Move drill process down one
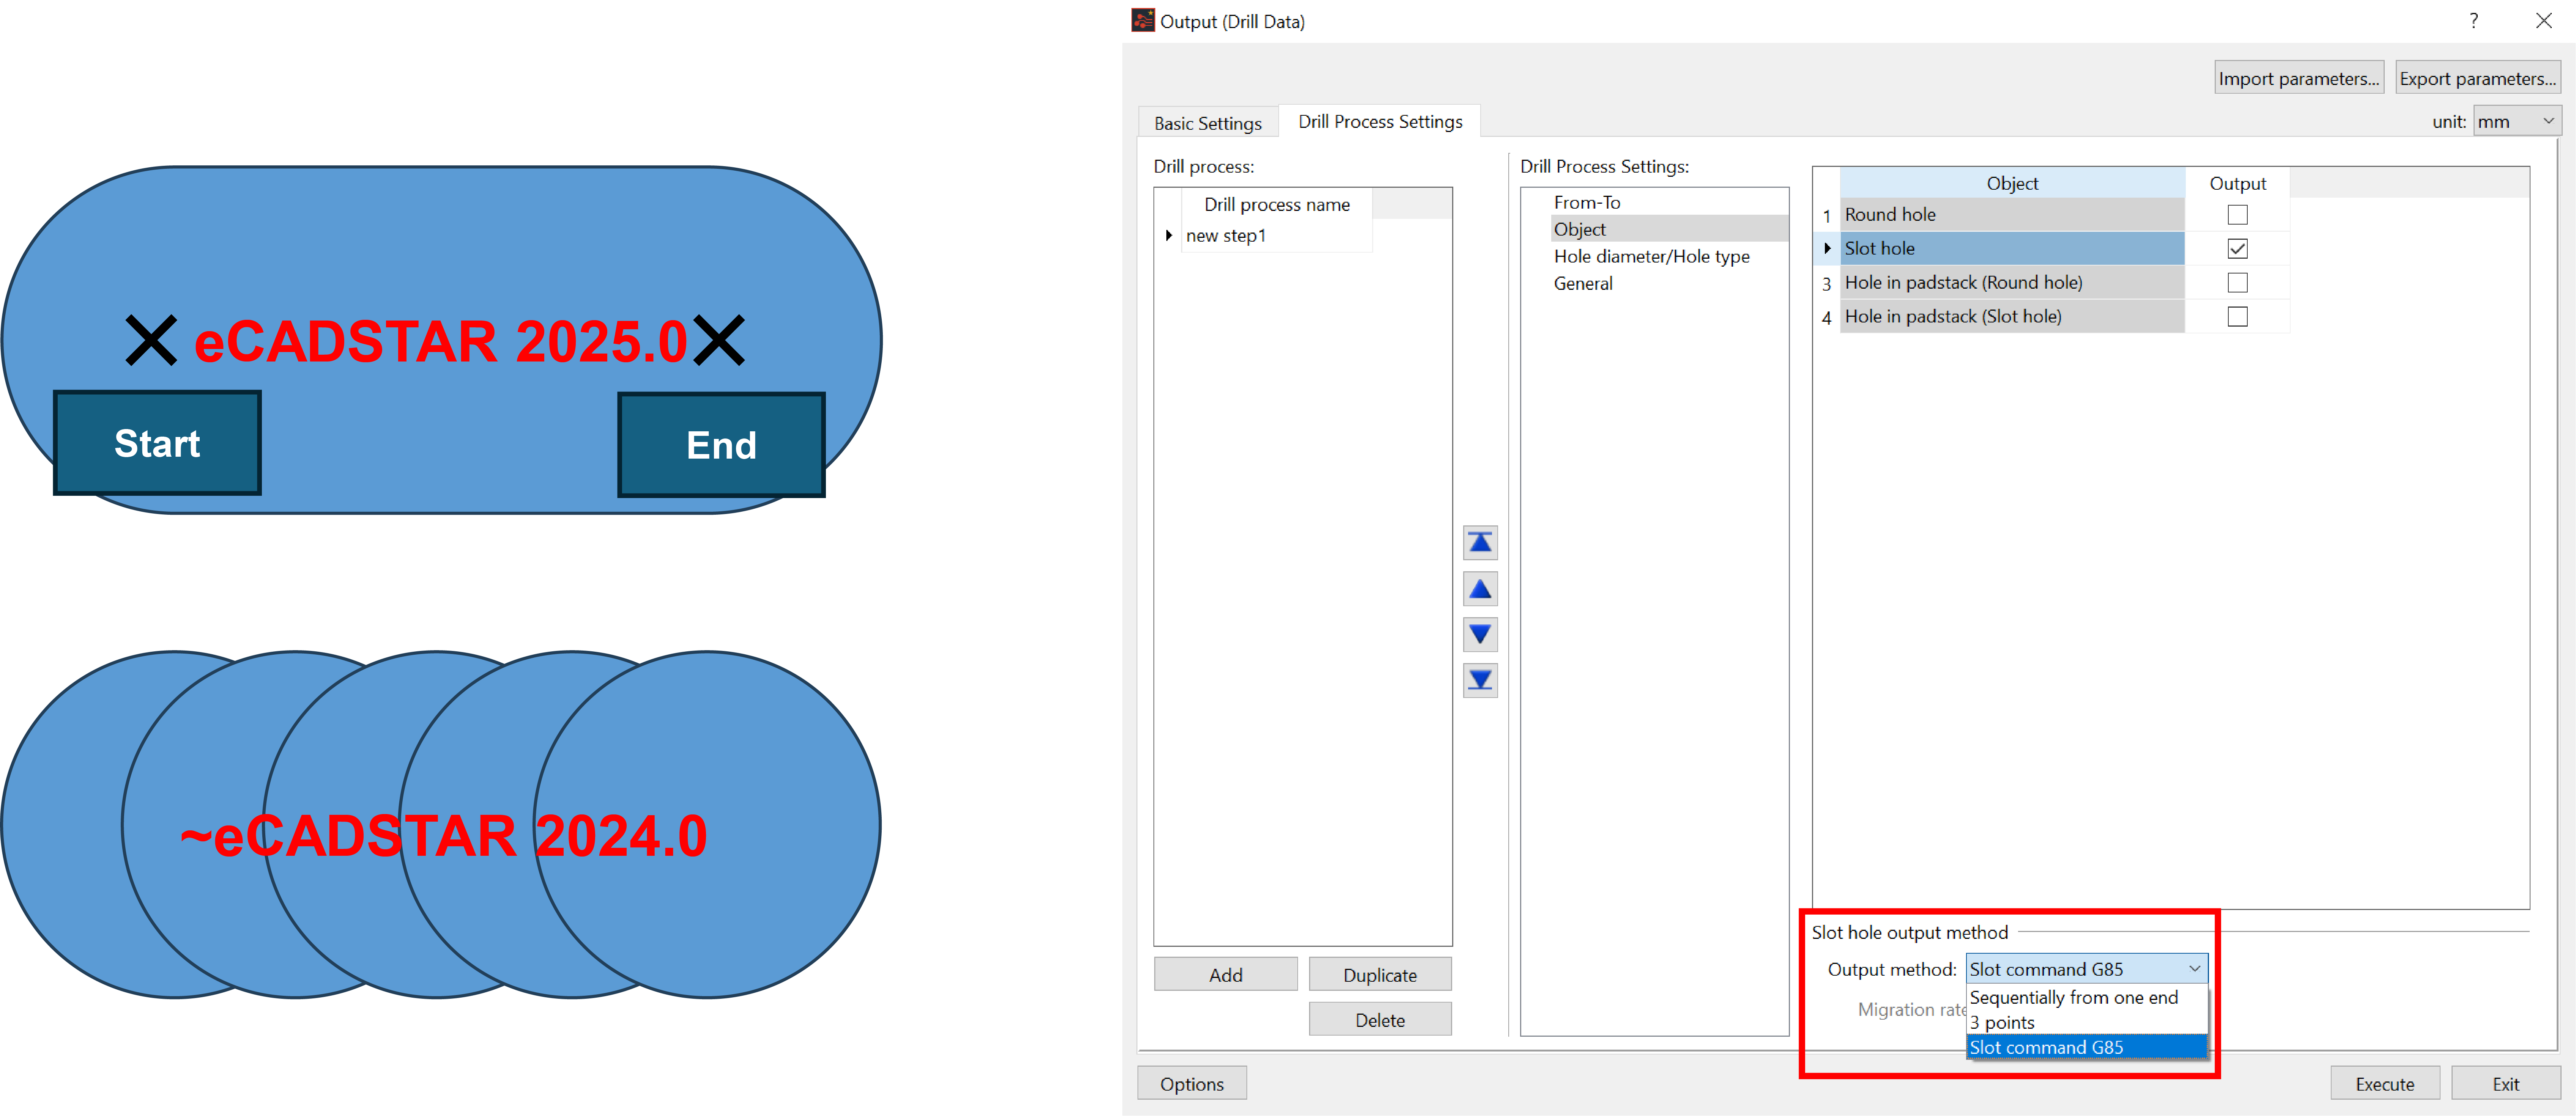 (1480, 633)
